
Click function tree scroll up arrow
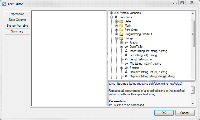(x=193, y=13)
